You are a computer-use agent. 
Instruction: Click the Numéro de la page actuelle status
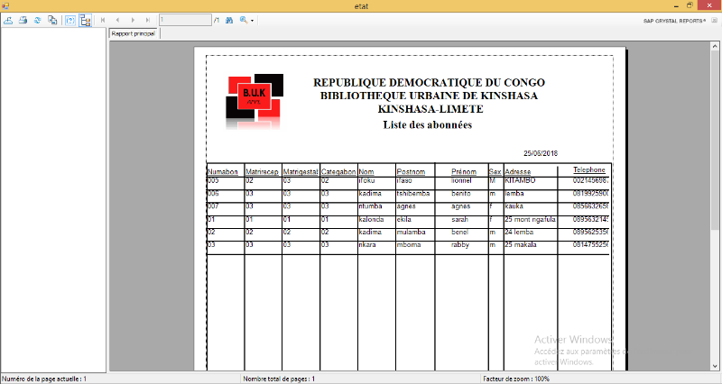pos(44,379)
